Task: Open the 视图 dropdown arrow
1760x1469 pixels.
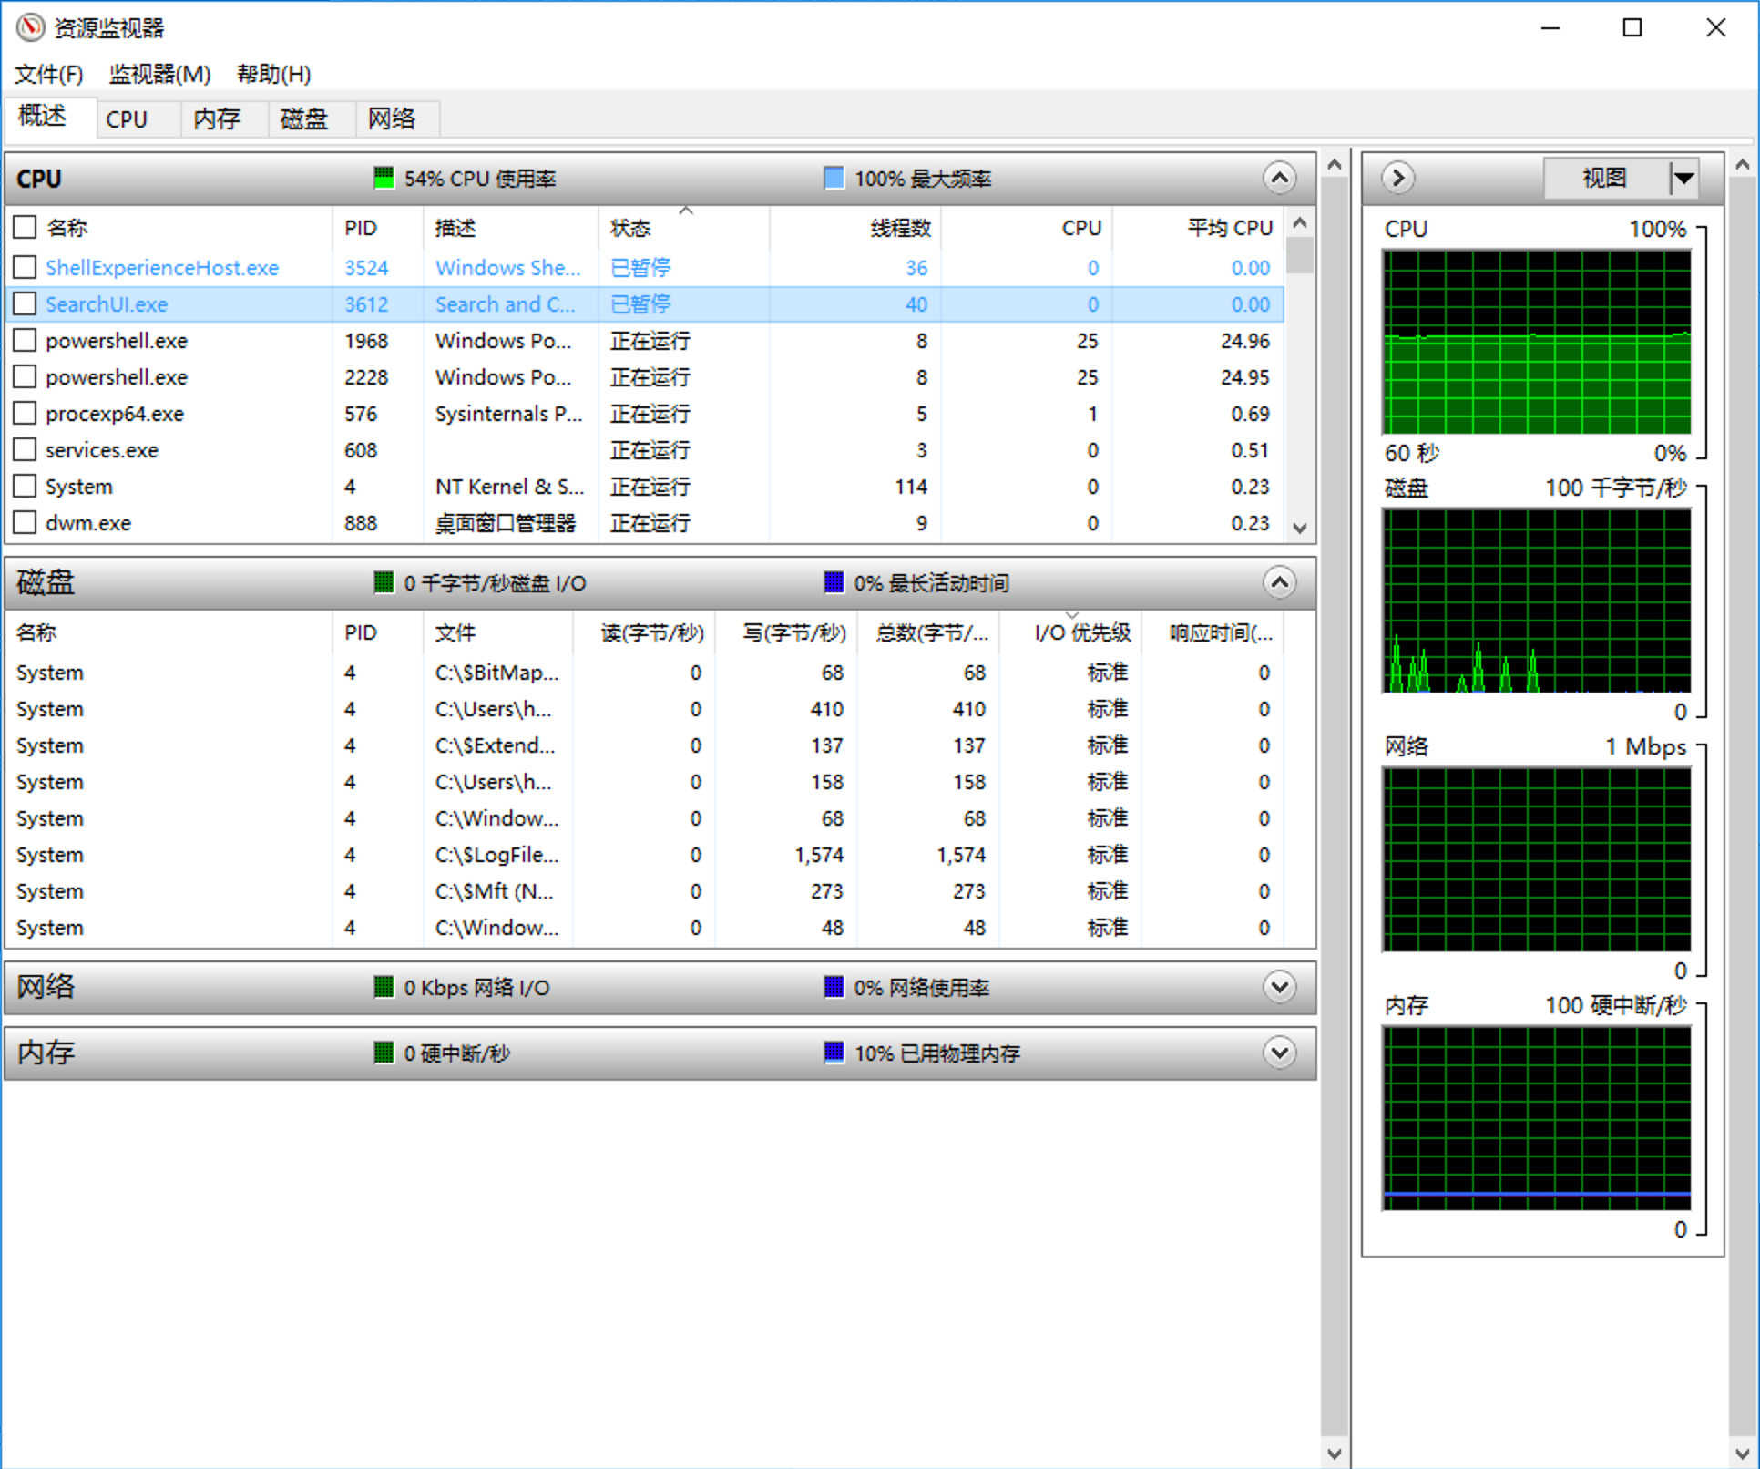Action: pos(1684,178)
